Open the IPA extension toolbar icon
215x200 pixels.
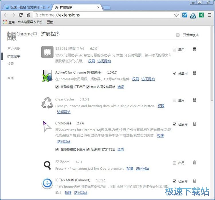pos(193,15)
